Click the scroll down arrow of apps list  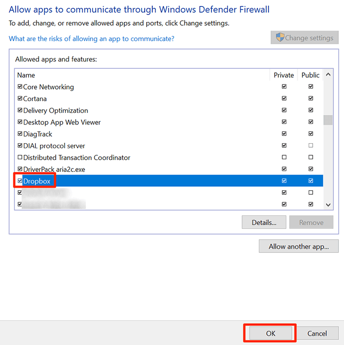328,205
